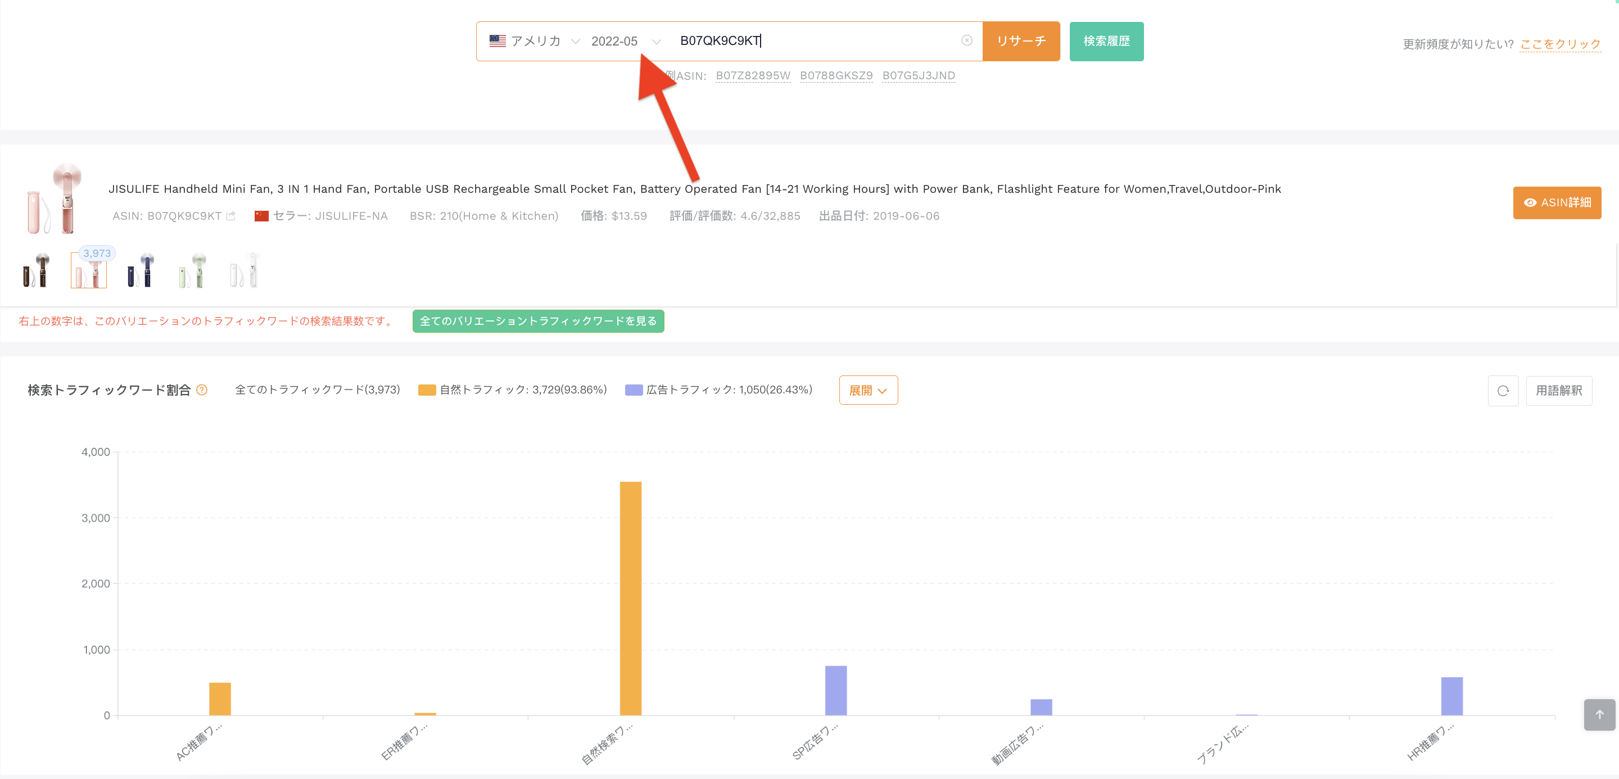Click the main pink fan product image
The width and height of the screenshot is (1619, 779).
coord(54,198)
